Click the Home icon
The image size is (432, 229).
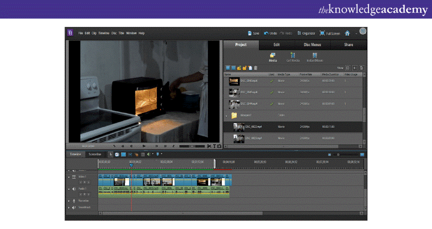tap(348, 33)
